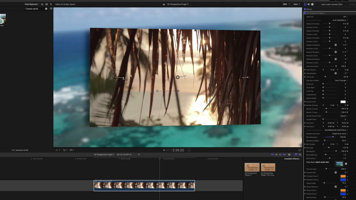Click the Background.Blur slider
This screenshot has height=200, width=356.
(x=329, y=141)
